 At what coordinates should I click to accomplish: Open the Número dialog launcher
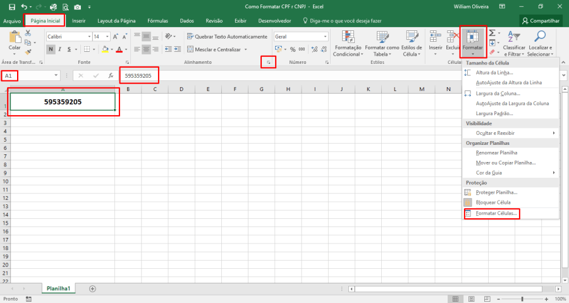point(327,63)
